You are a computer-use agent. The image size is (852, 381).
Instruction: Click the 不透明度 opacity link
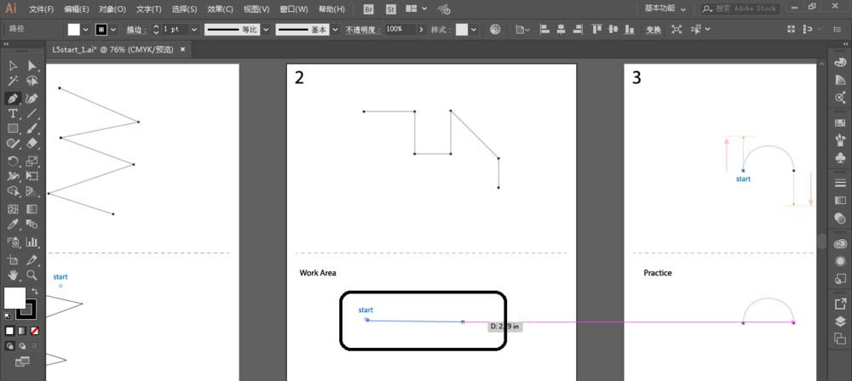(362, 30)
